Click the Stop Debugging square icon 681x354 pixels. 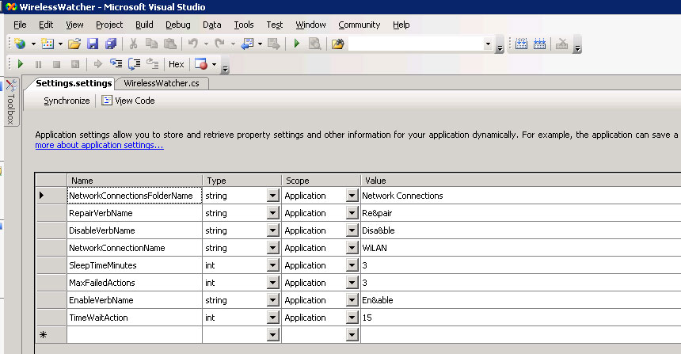[x=56, y=64]
